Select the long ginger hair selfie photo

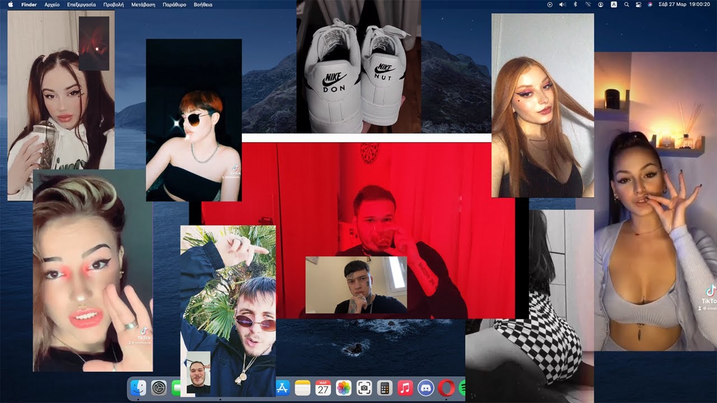tap(543, 105)
